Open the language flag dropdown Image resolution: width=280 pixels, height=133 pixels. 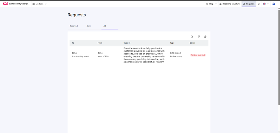pos(266,4)
